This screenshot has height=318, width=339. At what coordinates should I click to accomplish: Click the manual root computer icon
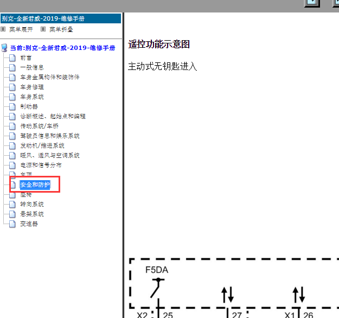click(4, 48)
